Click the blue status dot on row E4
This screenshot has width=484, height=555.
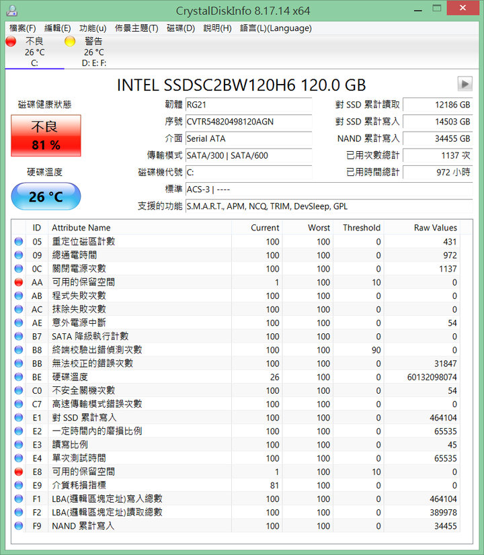point(19,458)
